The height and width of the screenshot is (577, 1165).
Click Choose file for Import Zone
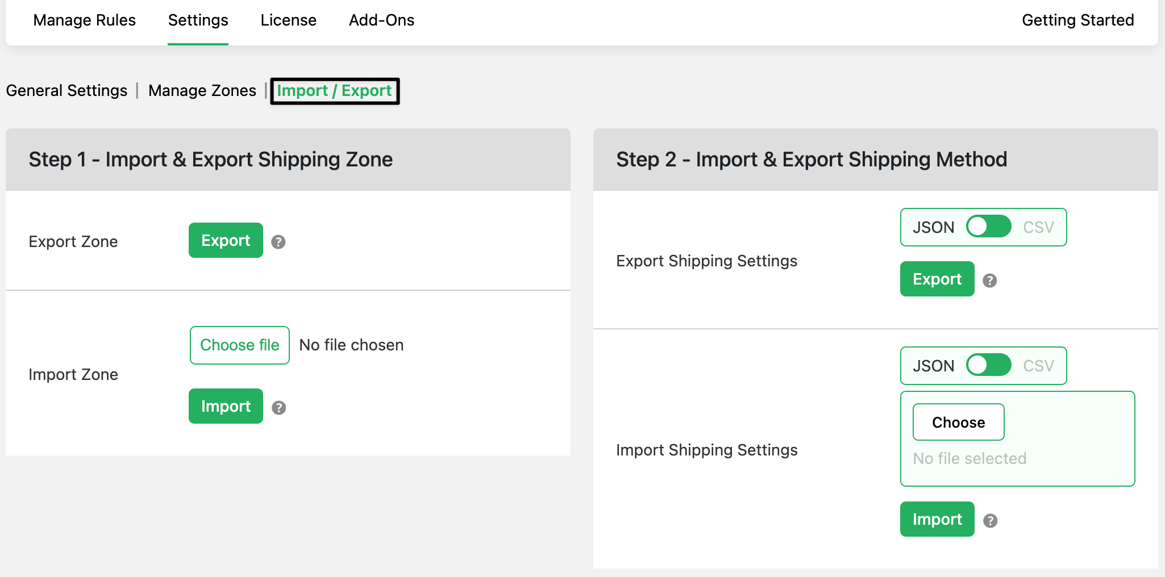click(x=239, y=345)
